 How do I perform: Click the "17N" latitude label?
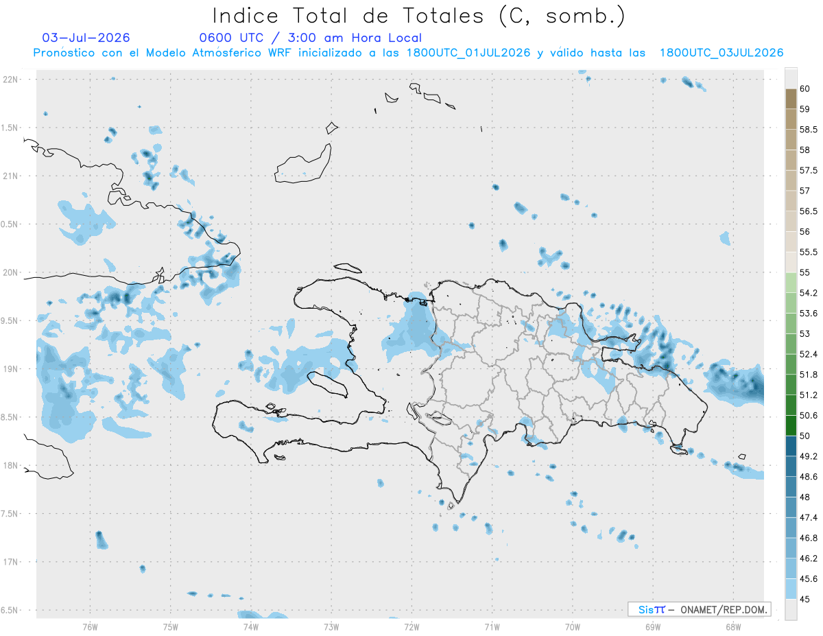pyautogui.click(x=10, y=562)
